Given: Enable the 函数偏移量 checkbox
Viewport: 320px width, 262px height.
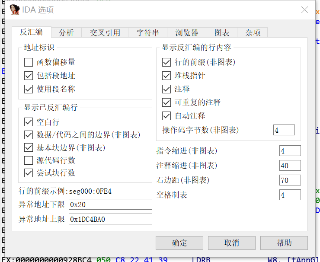Looking at the screenshot, I should pos(29,62).
